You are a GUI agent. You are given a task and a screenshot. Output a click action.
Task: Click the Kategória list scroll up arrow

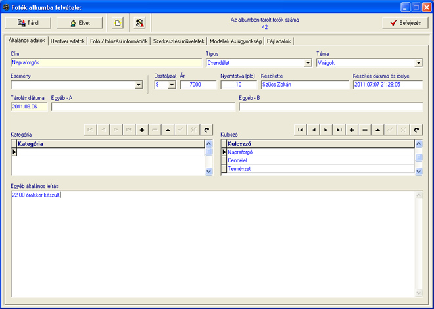(208, 143)
